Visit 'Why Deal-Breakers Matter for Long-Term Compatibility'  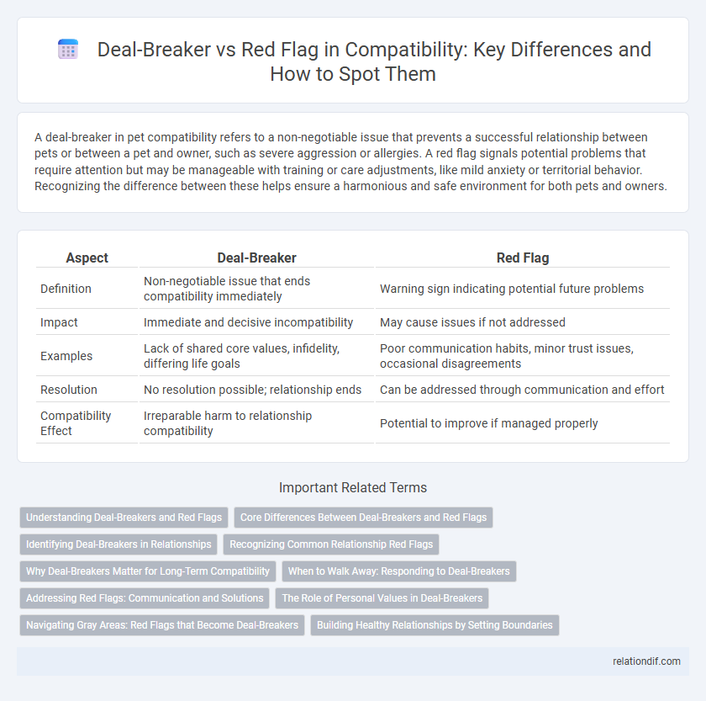pos(148,571)
